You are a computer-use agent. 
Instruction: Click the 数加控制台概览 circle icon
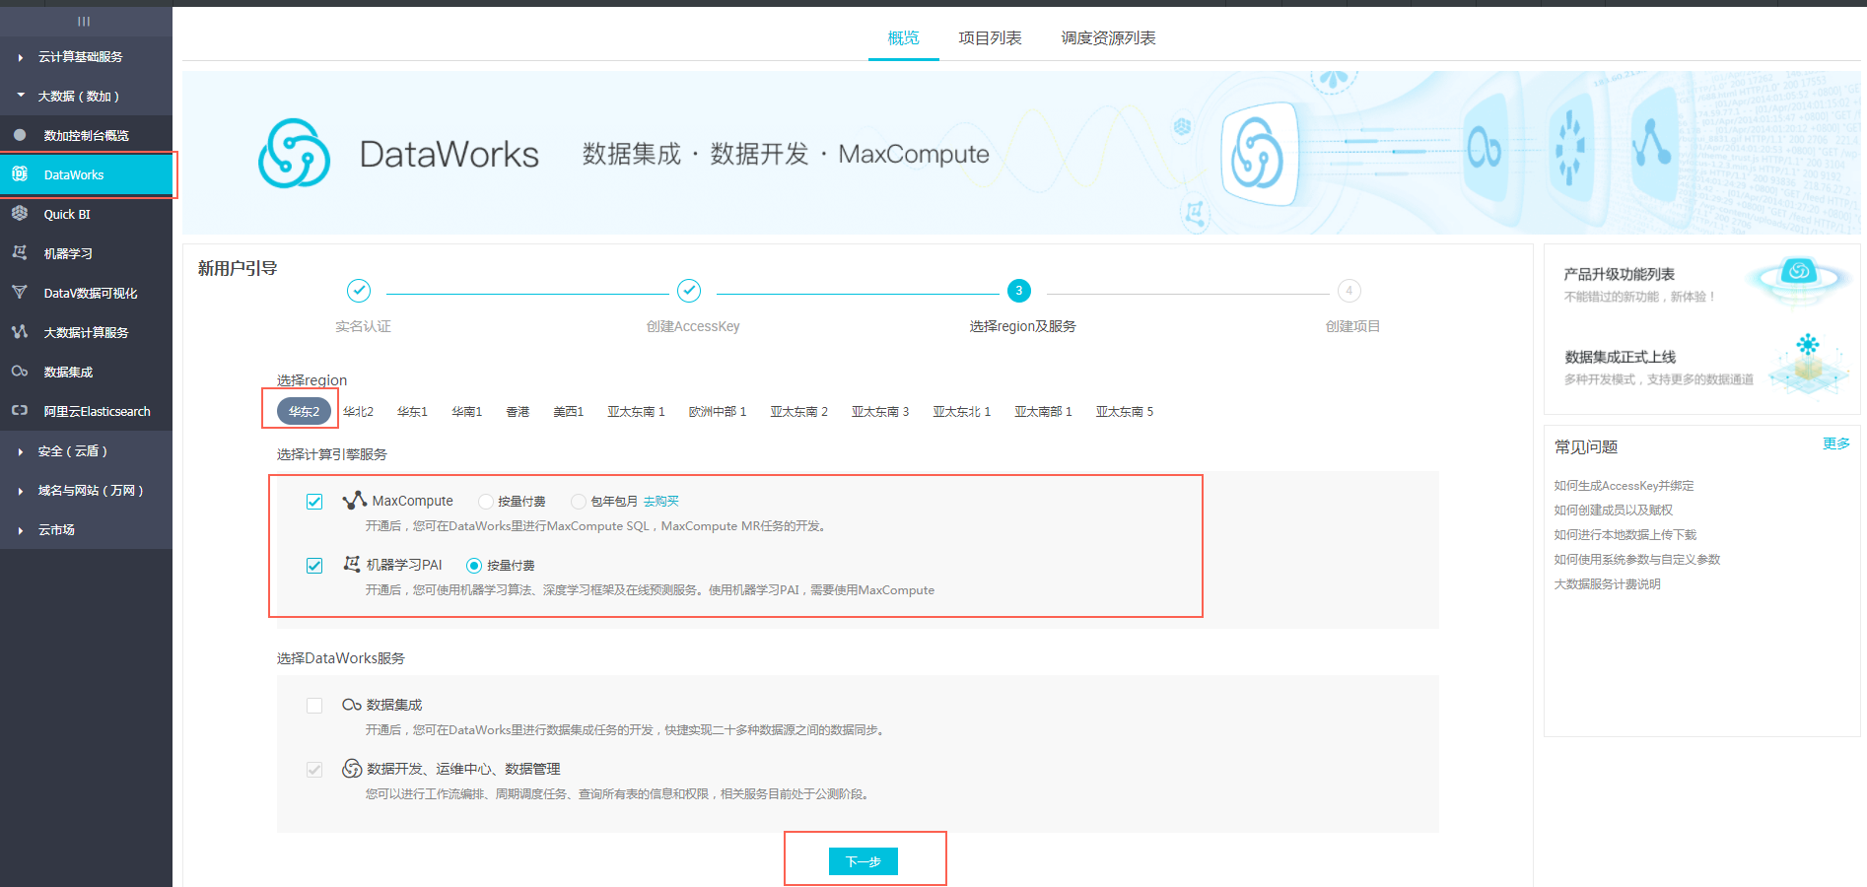tap(20, 135)
